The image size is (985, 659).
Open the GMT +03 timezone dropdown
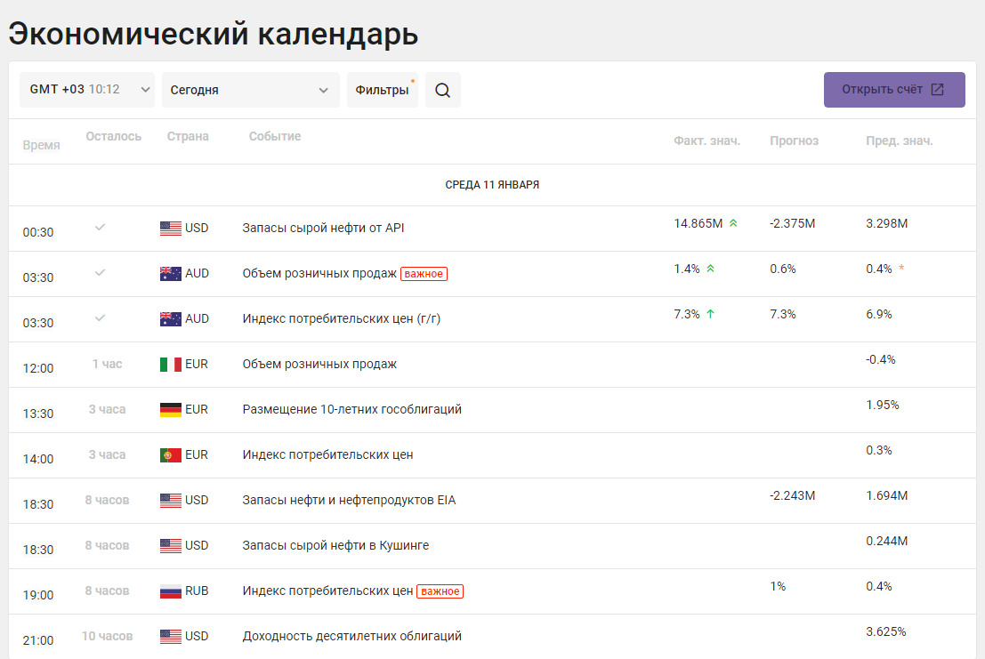[86, 90]
